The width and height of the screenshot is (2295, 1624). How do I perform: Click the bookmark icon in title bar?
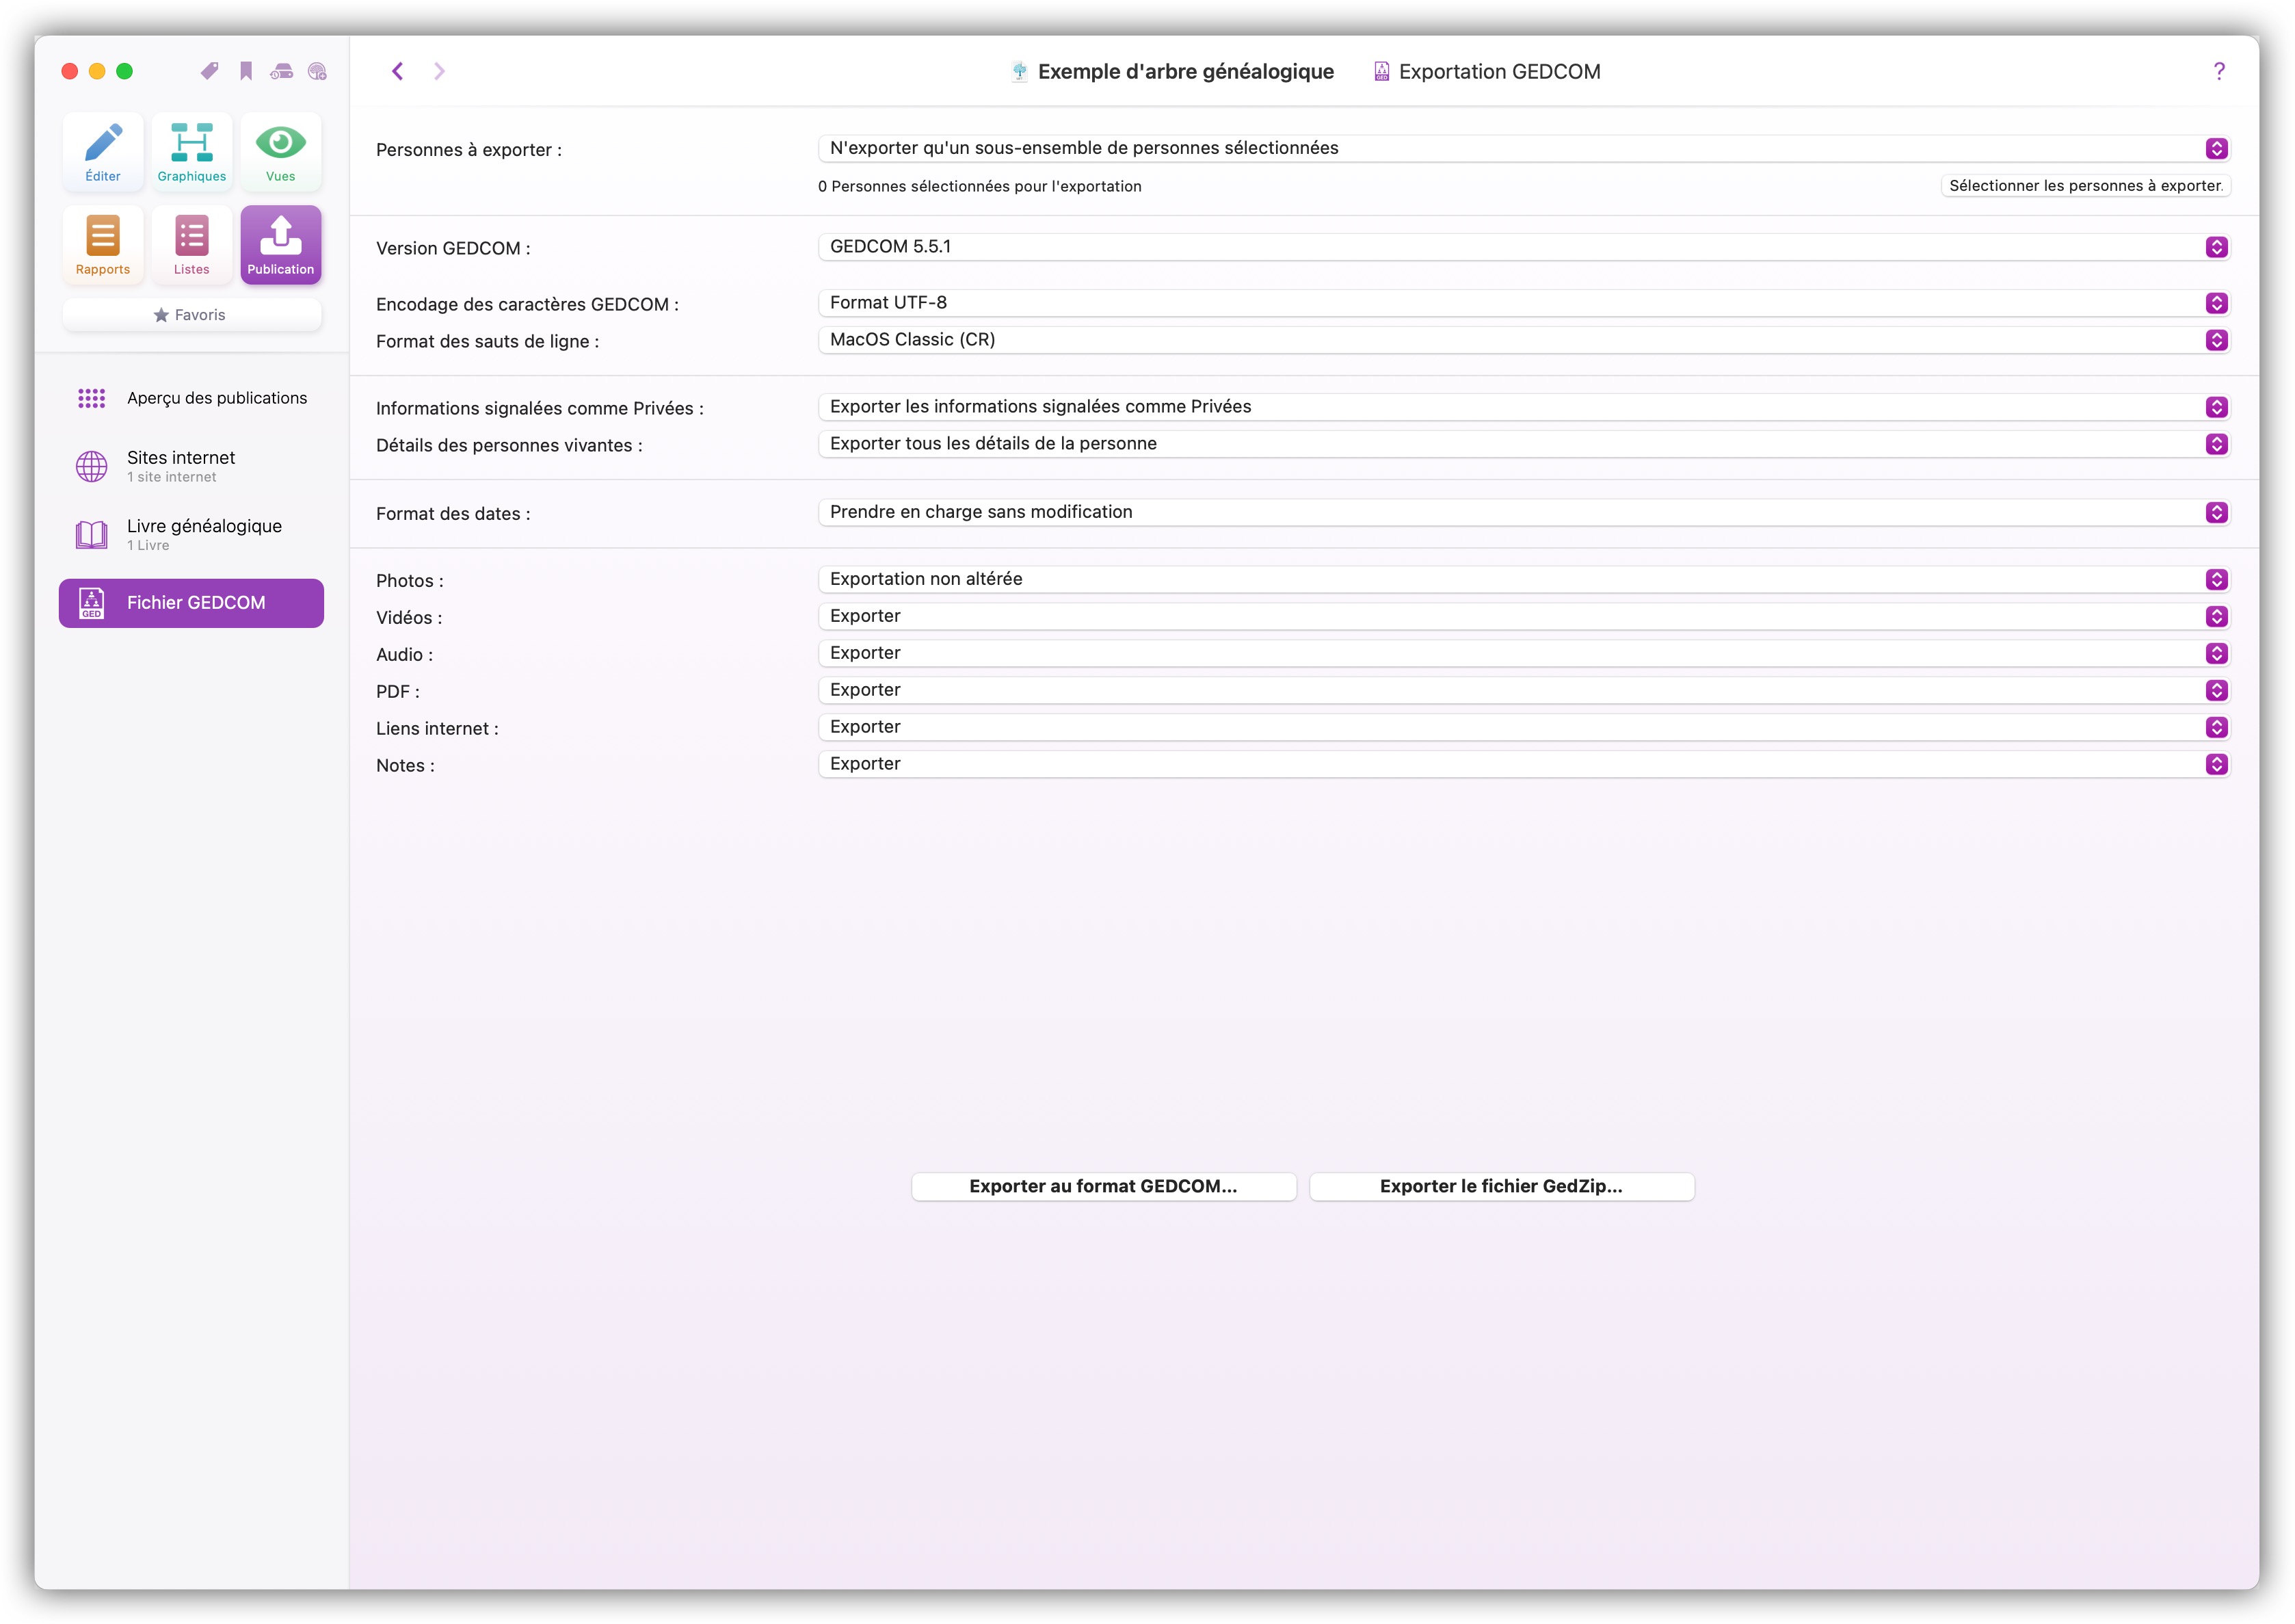pos(246,71)
